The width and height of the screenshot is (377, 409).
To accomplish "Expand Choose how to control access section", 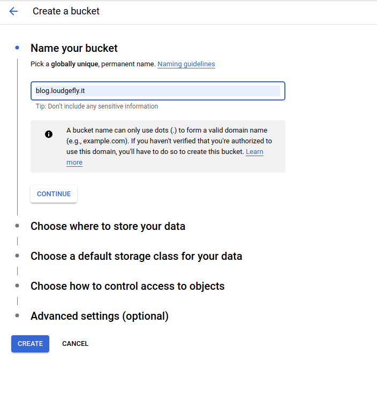I will click(x=127, y=286).
